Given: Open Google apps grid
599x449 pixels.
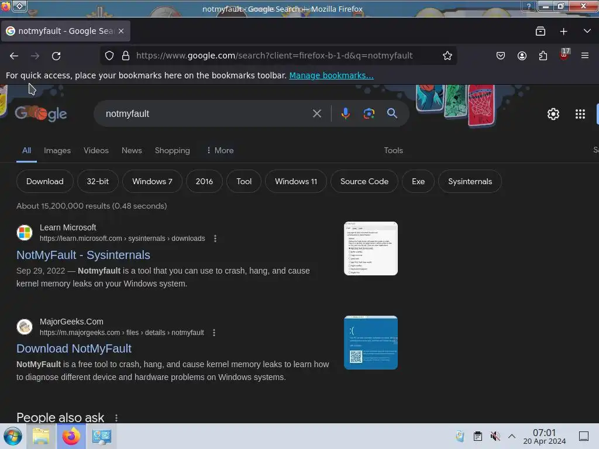Looking at the screenshot, I should pos(580,114).
